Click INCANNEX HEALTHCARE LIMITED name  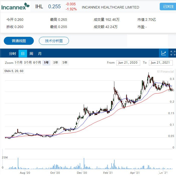pos(111,7)
